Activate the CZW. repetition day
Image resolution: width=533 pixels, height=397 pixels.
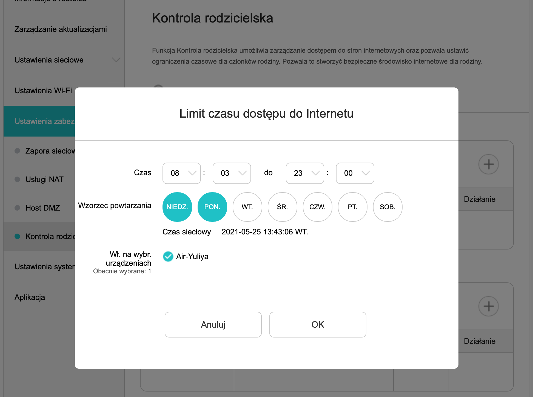tap(317, 207)
